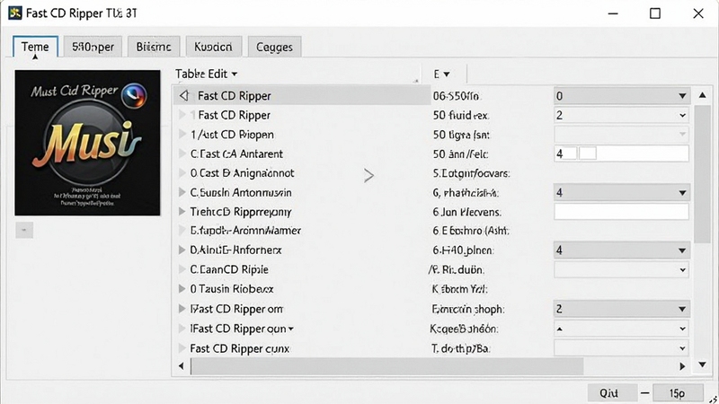This screenshot has width=719, height=404.
Task: Click the '06-550ffo' cell text
Action: pos(456,96)
